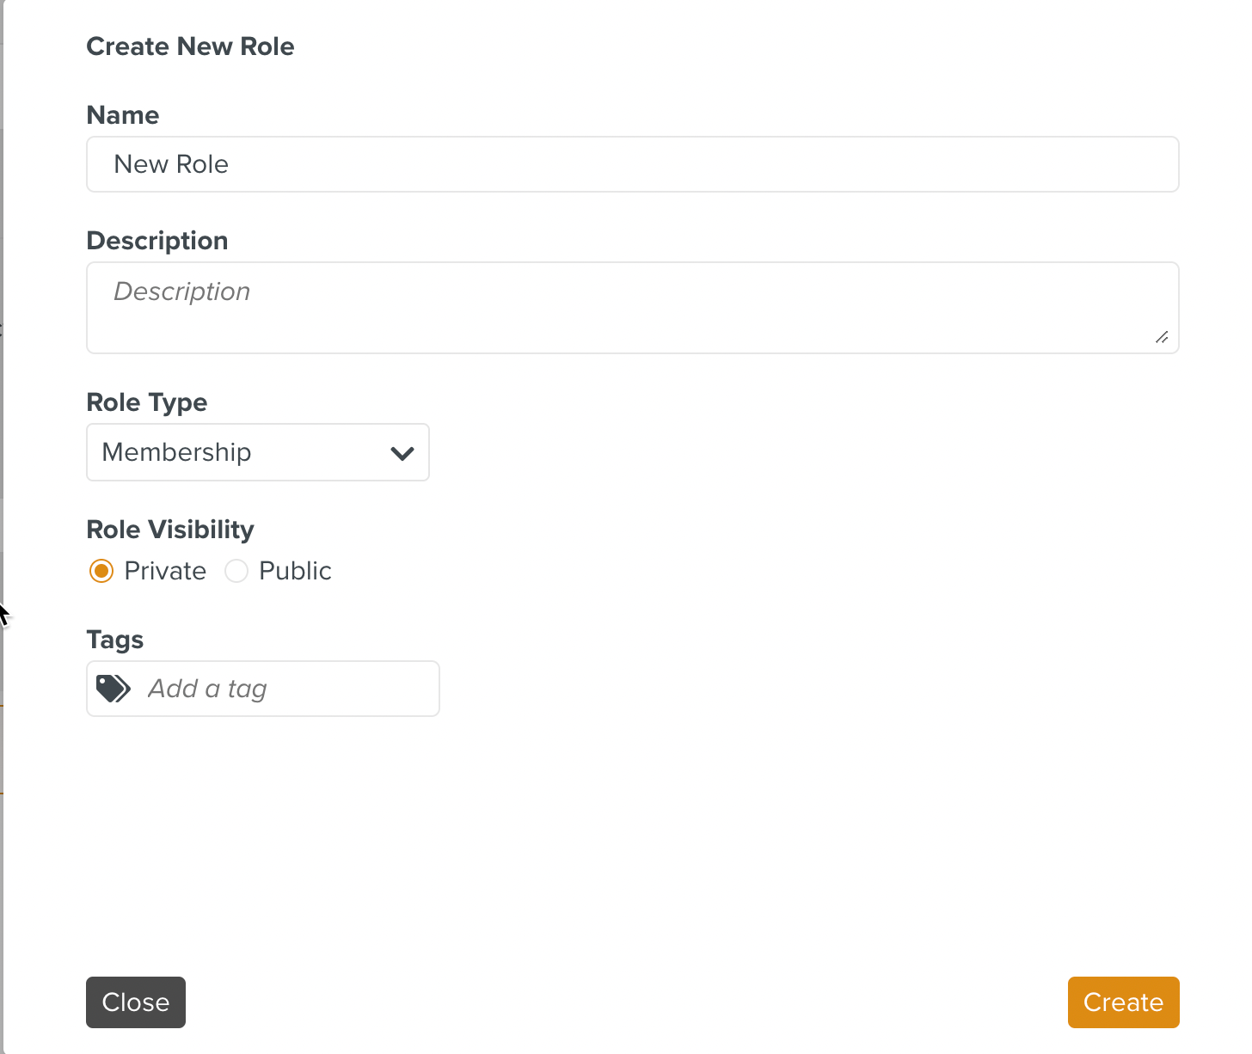Click the tag icon in Tags field
Screen dimensions: 1252x1054
tap(113, 689)
